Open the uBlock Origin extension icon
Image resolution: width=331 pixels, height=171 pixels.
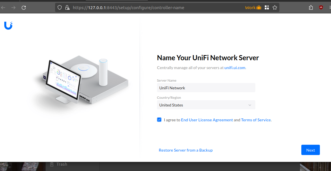point(321,8)
